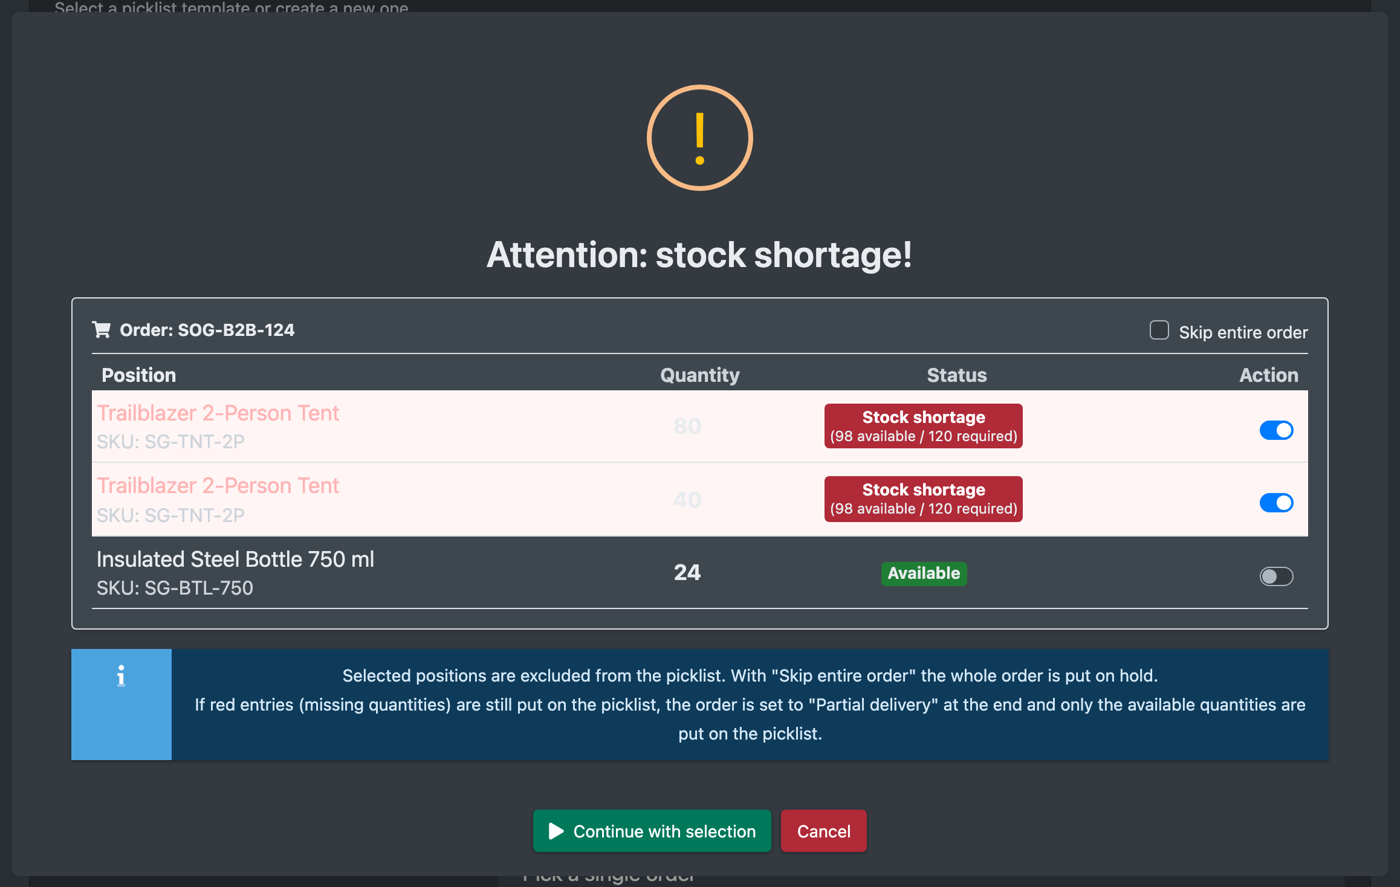The width and height of the screenshot is (1400, 887).
Task: Click the Stock shortage badge for quantity 40
Action: click(923, 498)
